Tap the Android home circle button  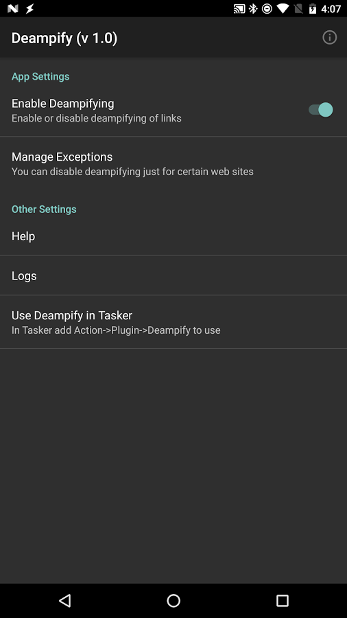pyautogui.click(x=173, y=600)
